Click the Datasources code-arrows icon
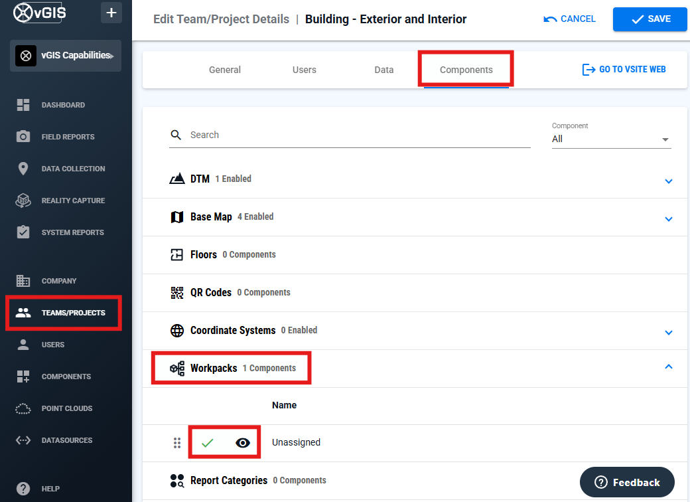Screen dimensions: 690x502 click(23, 440)
